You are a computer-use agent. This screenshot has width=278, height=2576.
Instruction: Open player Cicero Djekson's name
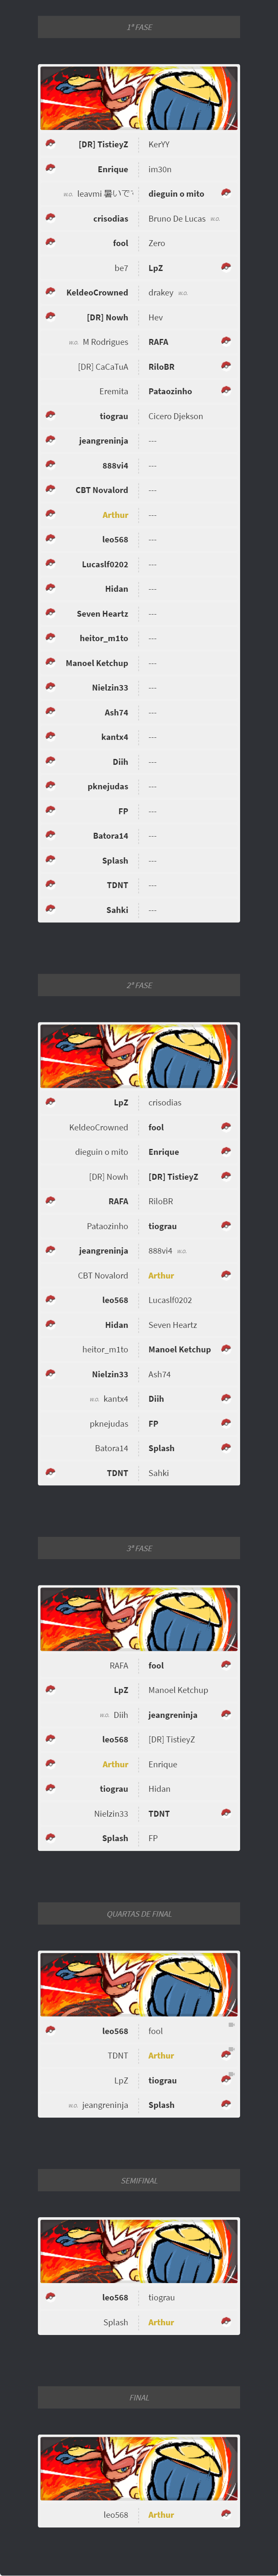175,416
